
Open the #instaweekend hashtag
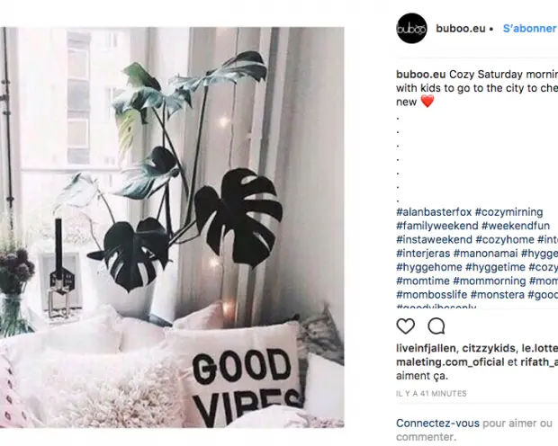point(434,240)
